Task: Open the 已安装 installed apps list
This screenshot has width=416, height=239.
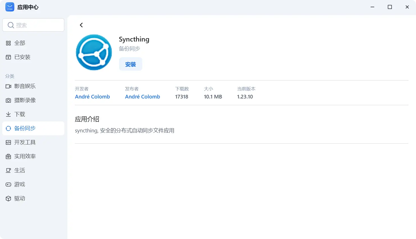Action: (x=33, y=57)
